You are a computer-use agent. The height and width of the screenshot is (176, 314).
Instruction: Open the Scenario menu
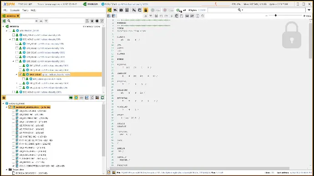coord(15,10)
